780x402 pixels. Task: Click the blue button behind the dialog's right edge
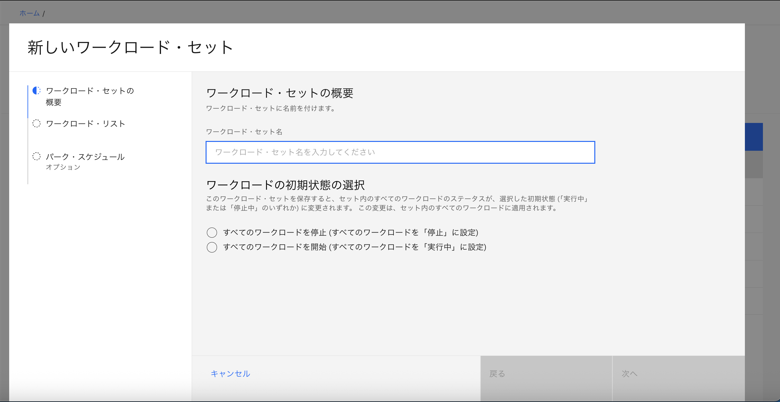click(x=754, y=137)
